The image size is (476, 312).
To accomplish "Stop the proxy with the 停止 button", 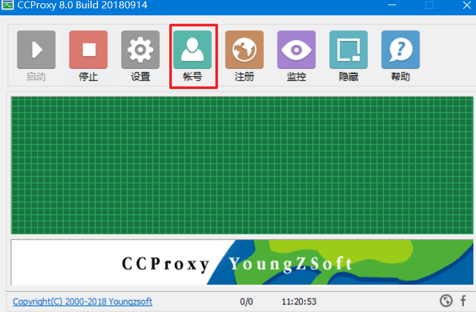I will pos(88,50).
